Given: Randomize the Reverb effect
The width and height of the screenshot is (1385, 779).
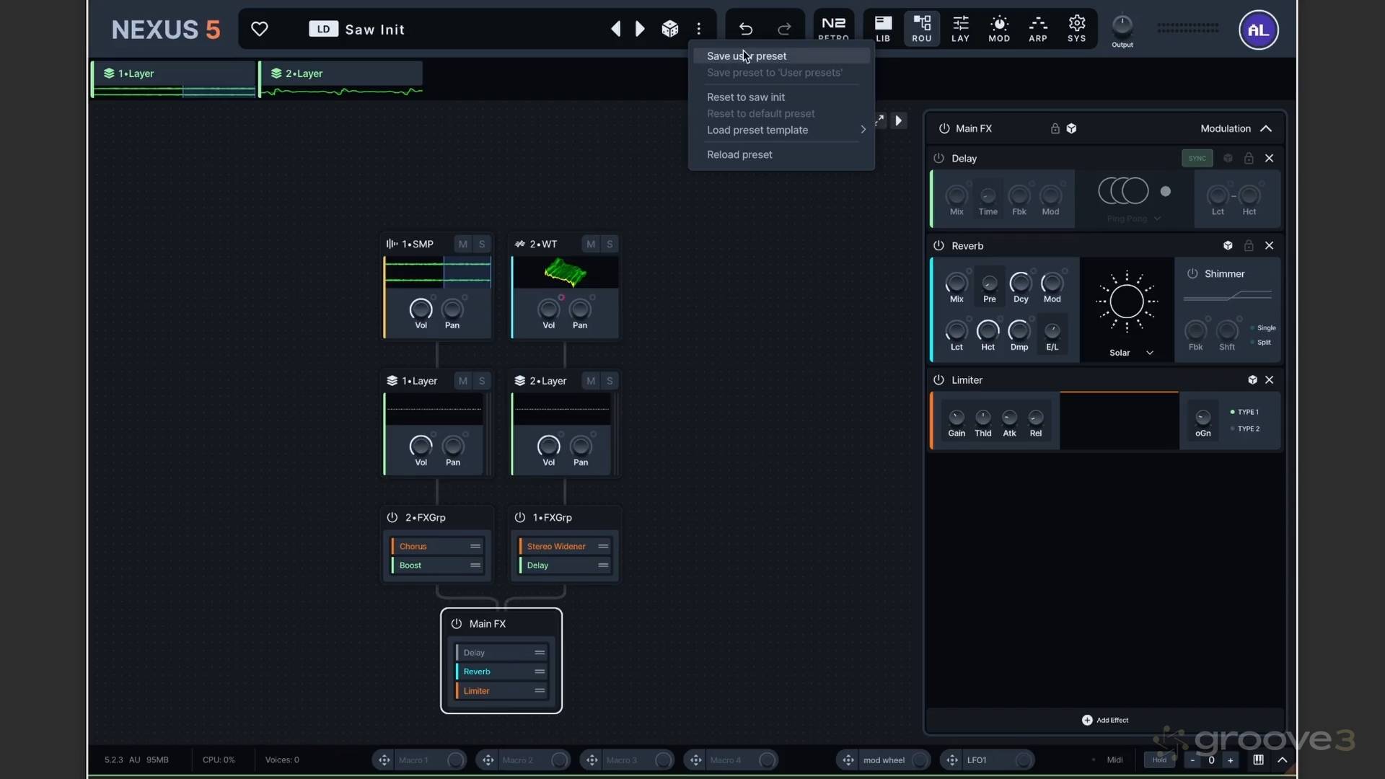Looking at the screenshot, I should (1228, 245).
